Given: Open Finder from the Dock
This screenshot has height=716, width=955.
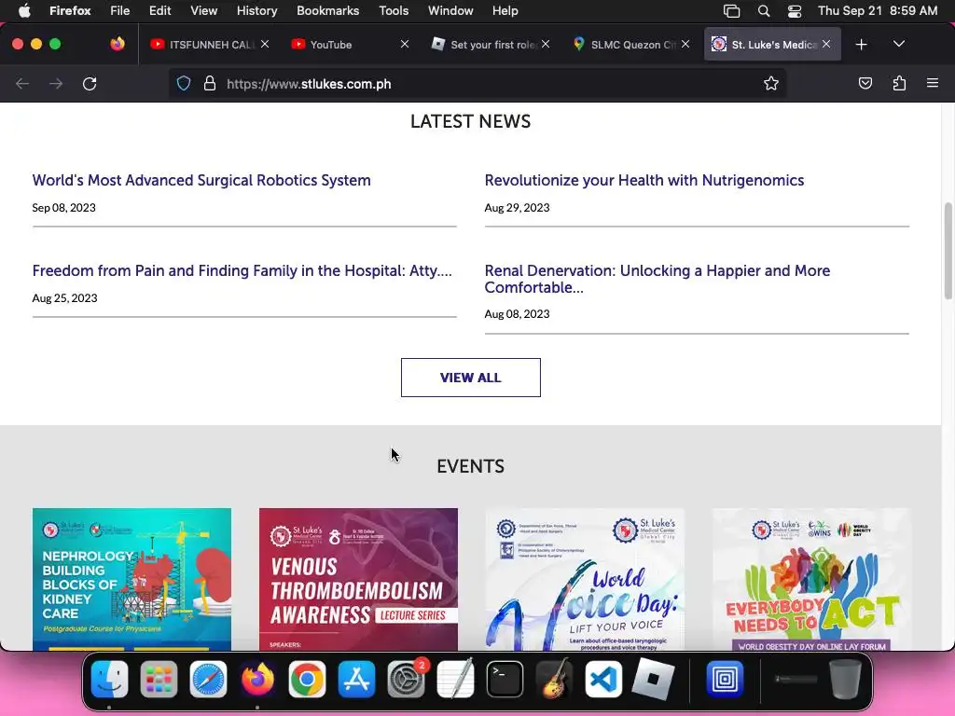Looking at the screenshot, I should click(x=110, y=679).
